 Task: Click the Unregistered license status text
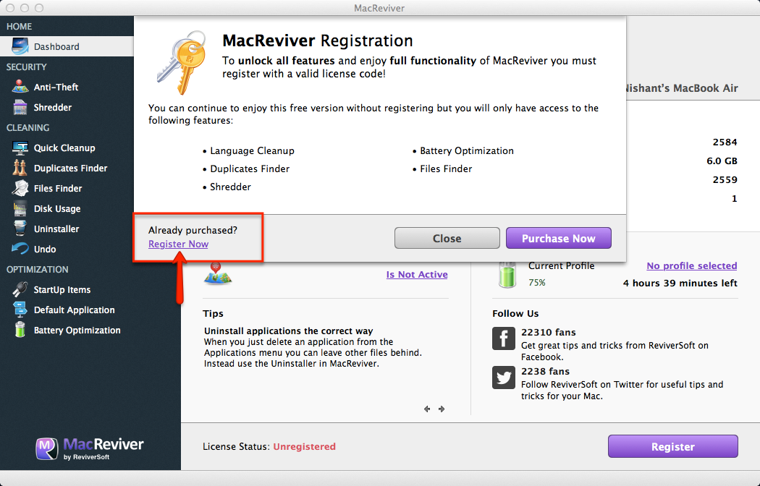pos(305,446)
